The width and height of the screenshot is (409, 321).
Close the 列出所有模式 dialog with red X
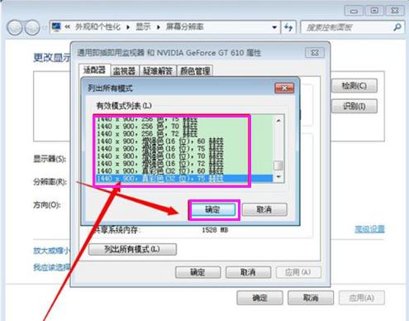point(284,89)
